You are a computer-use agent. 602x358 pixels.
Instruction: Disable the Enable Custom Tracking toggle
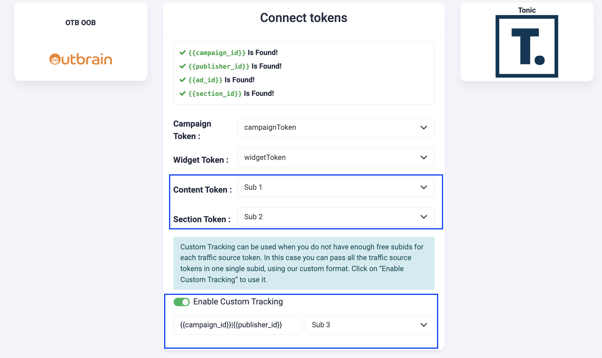(182, 302)
